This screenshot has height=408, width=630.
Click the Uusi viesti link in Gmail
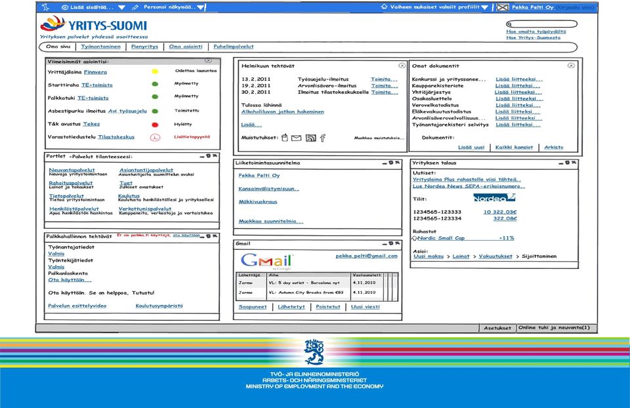coord(366,307)
